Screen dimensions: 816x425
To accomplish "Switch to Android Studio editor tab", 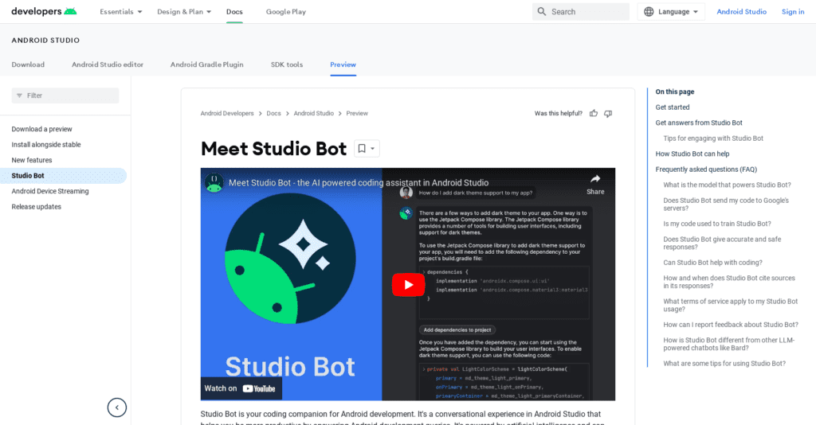I will (x=108, y=64).
